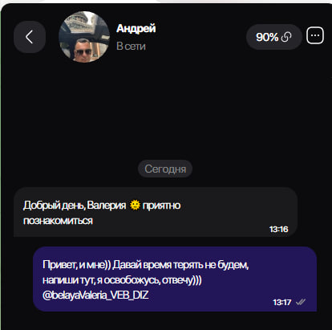The height and width of the screenshot is (330, 332).
Task: Select the incoming "Добрый день, Валерия" message bubble
Action: [156, 212]
